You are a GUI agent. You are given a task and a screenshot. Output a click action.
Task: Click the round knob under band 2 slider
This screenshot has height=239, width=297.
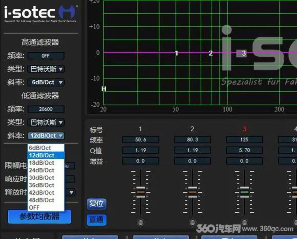[193, 222]
